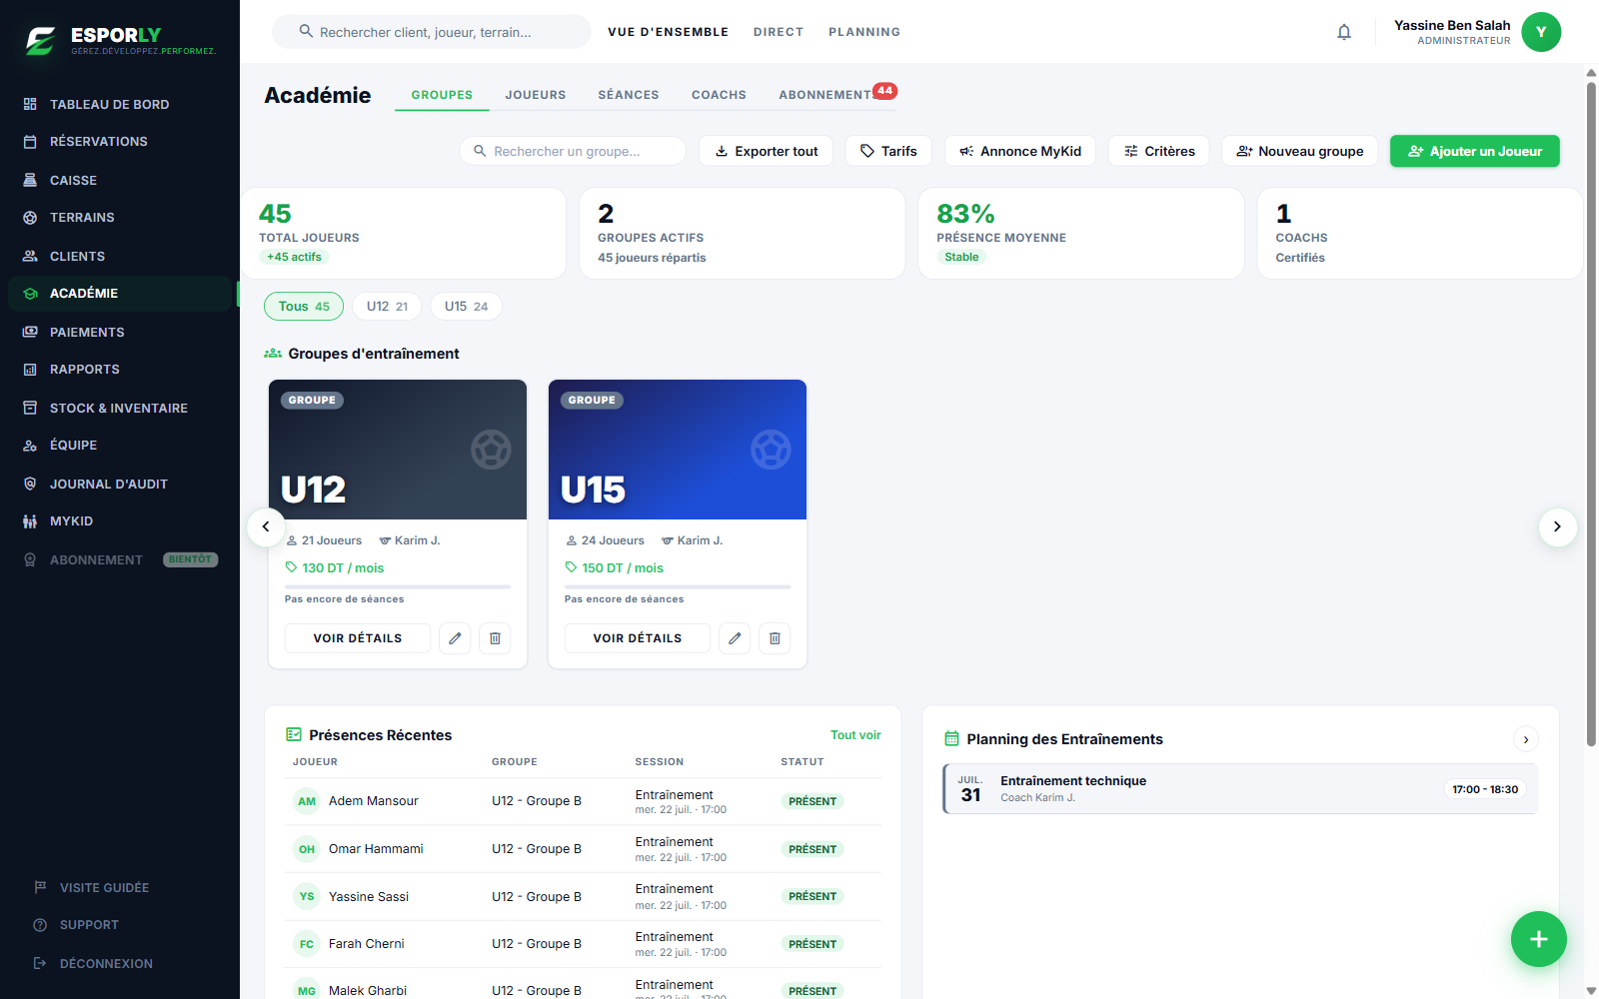Switch to the Séances tab

click(629, 95)
